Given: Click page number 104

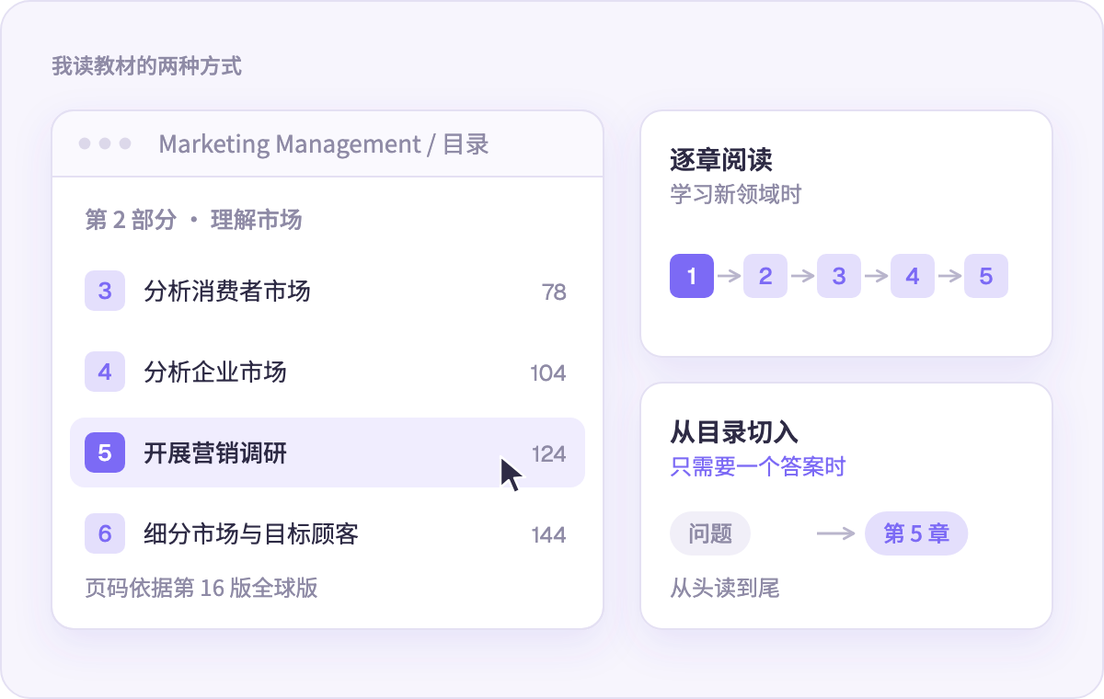Looking at the screenshot, I should [x=548, y=373].
